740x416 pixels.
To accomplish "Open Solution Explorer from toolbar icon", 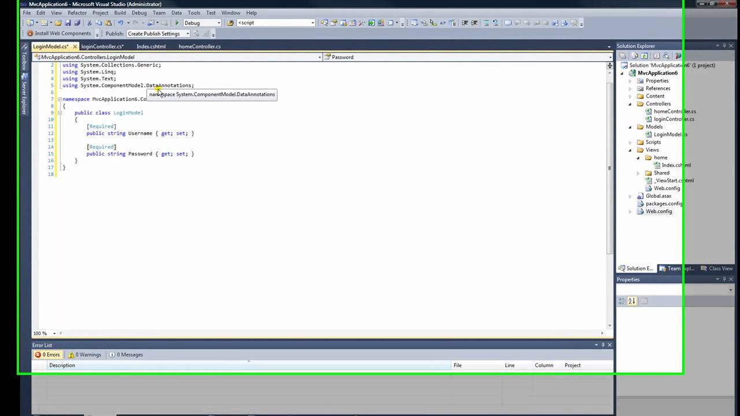I will point(324,23).
